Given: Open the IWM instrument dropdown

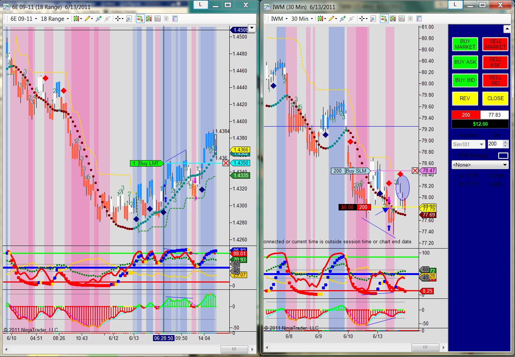Looking at the screenshot, I should tap(279, 19).
